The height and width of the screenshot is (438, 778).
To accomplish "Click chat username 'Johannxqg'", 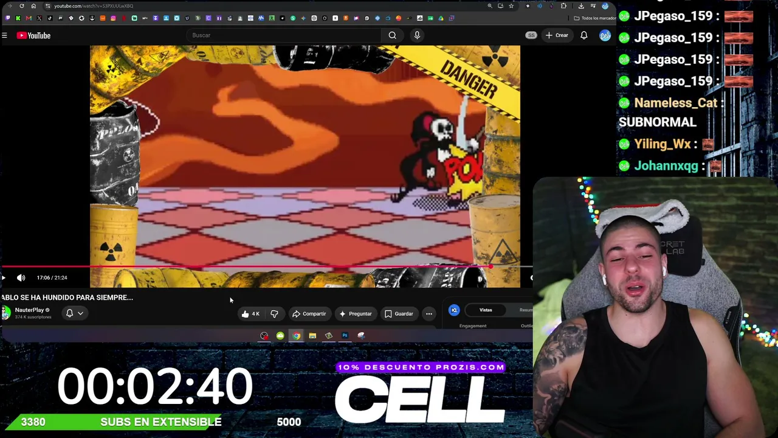I will [x=666, y=165].
